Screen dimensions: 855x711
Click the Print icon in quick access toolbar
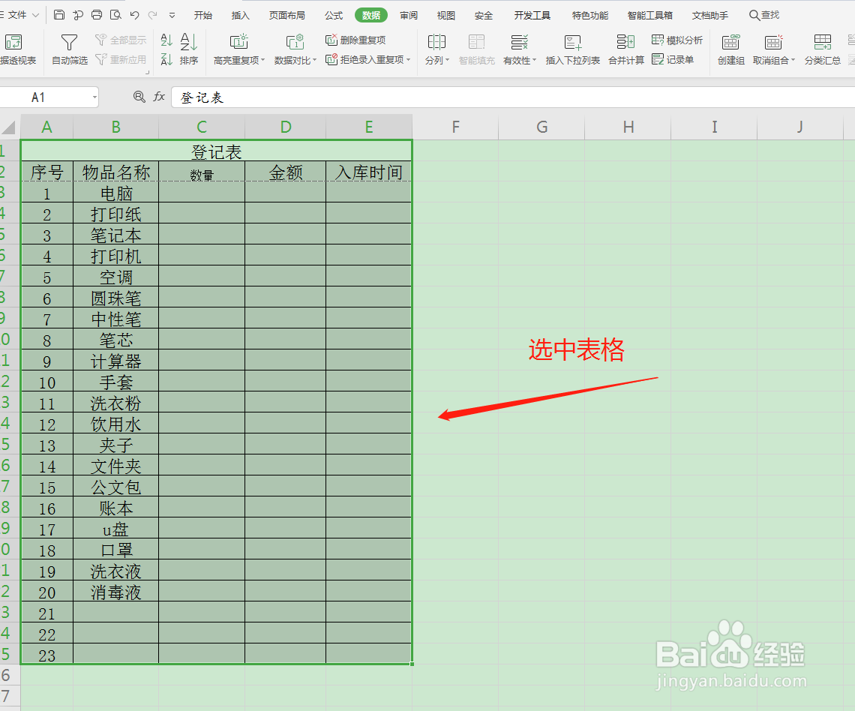96,13
